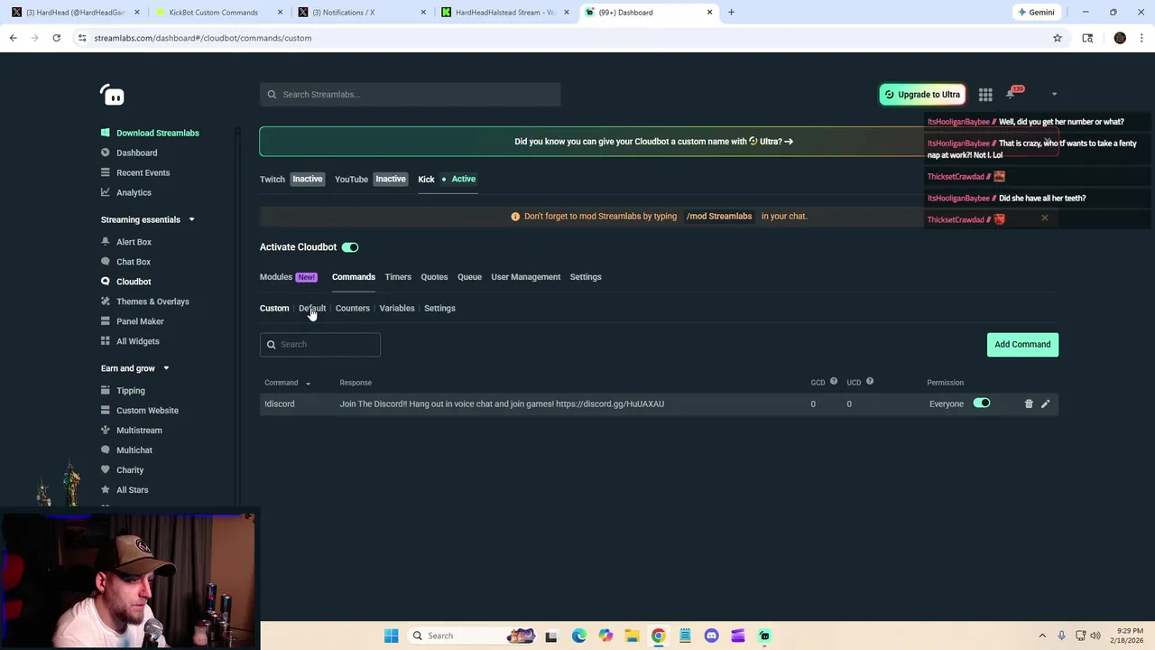
Task: Reload the browser page
Action: pyautogui.click(x=56, y=38)
